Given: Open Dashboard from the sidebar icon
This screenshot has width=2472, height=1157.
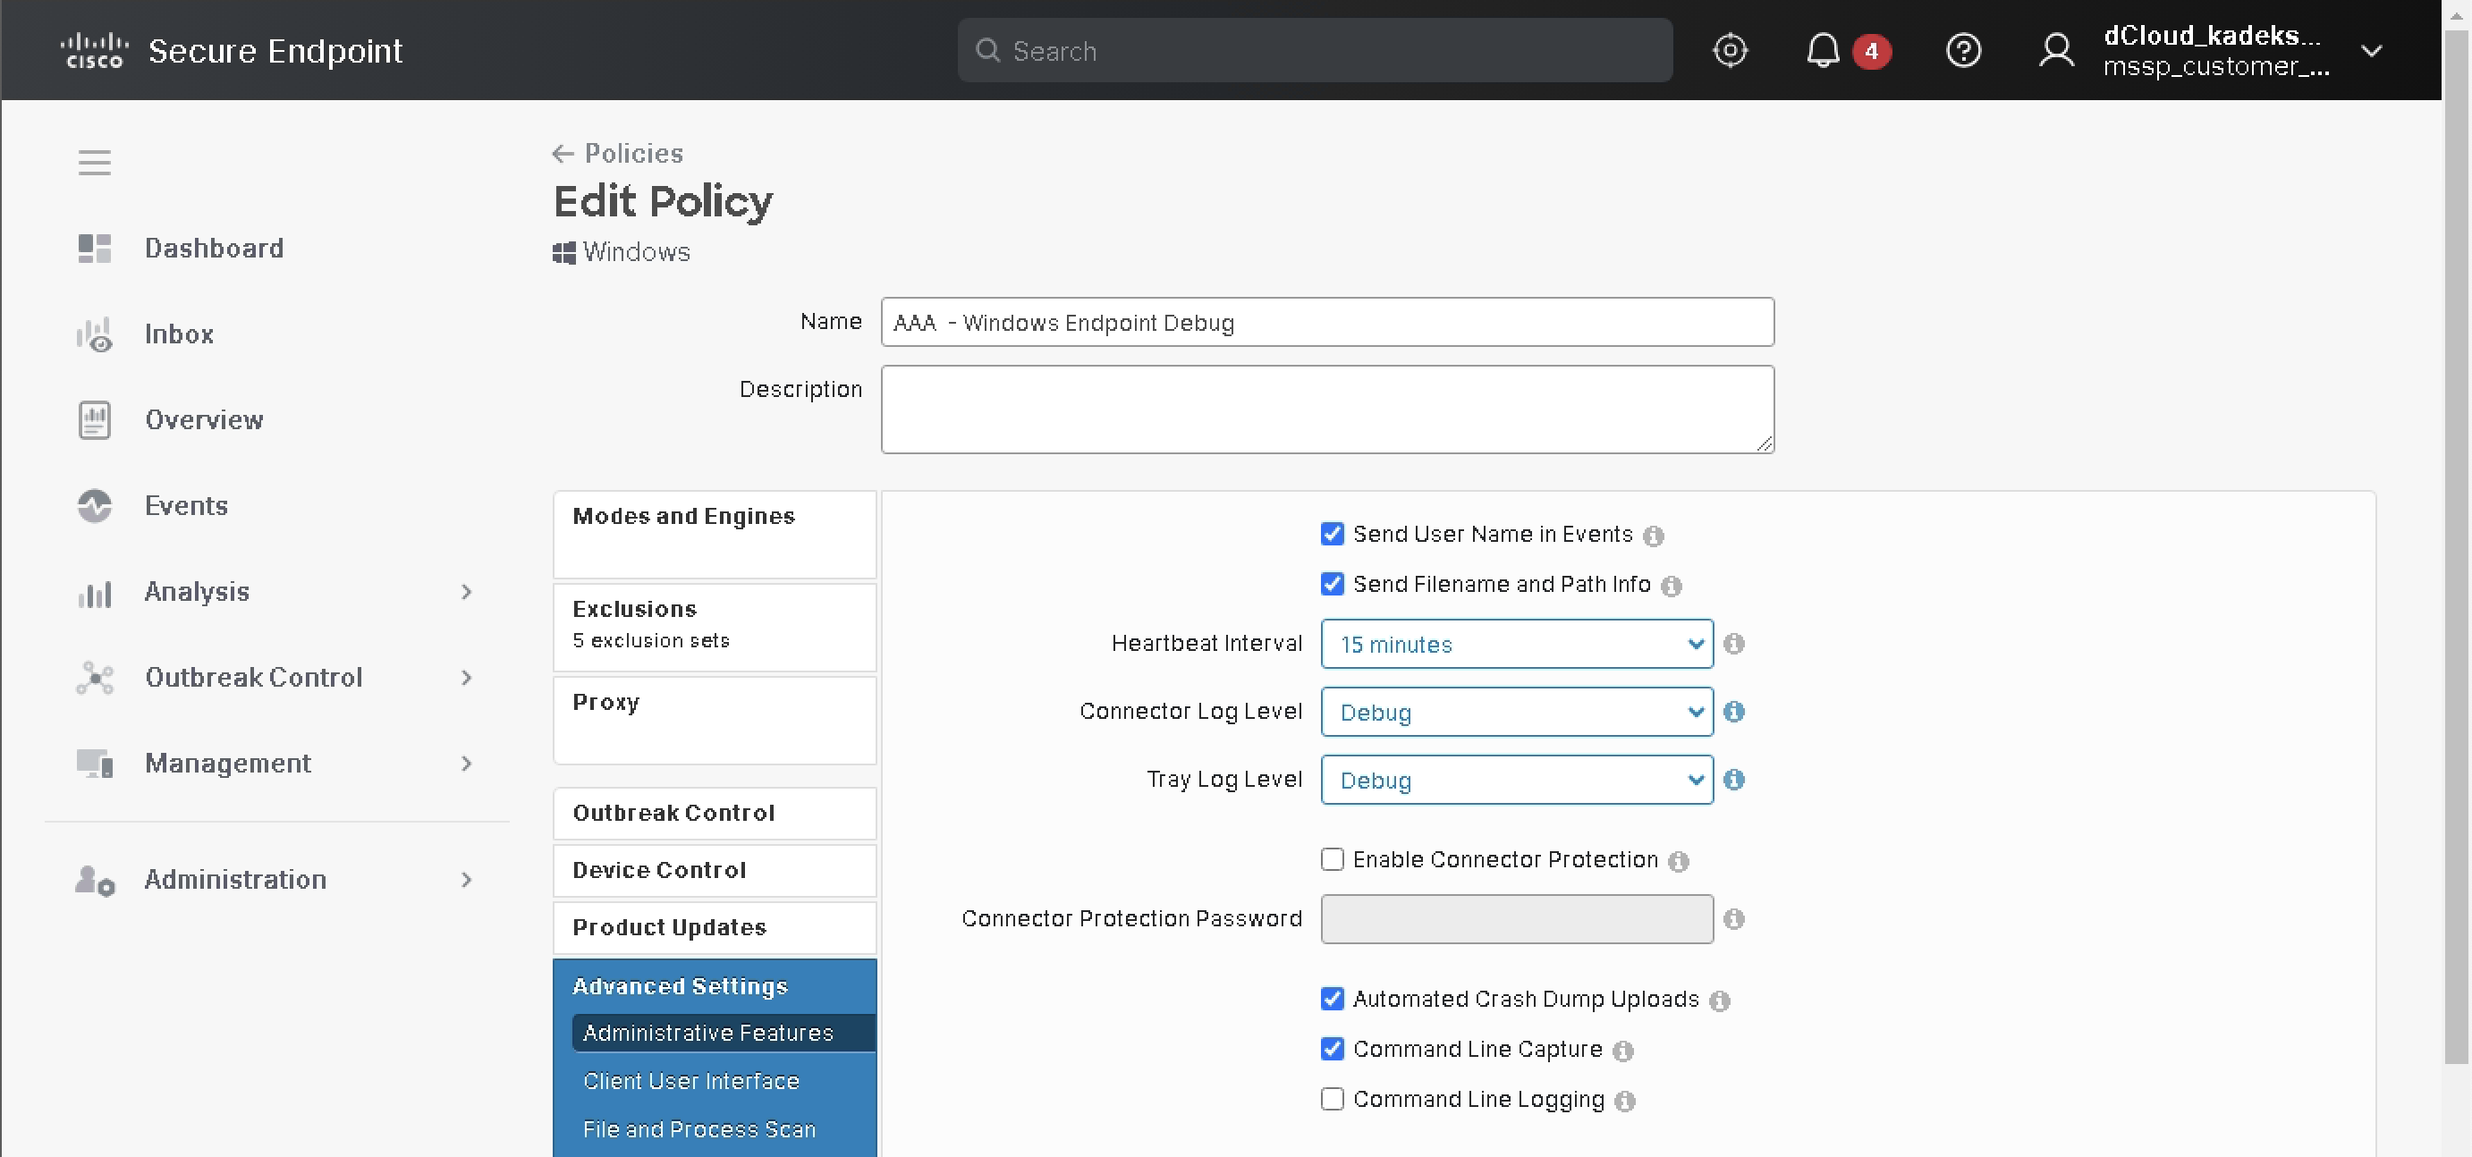Looking at the screenshot, I should click(94, 249).
